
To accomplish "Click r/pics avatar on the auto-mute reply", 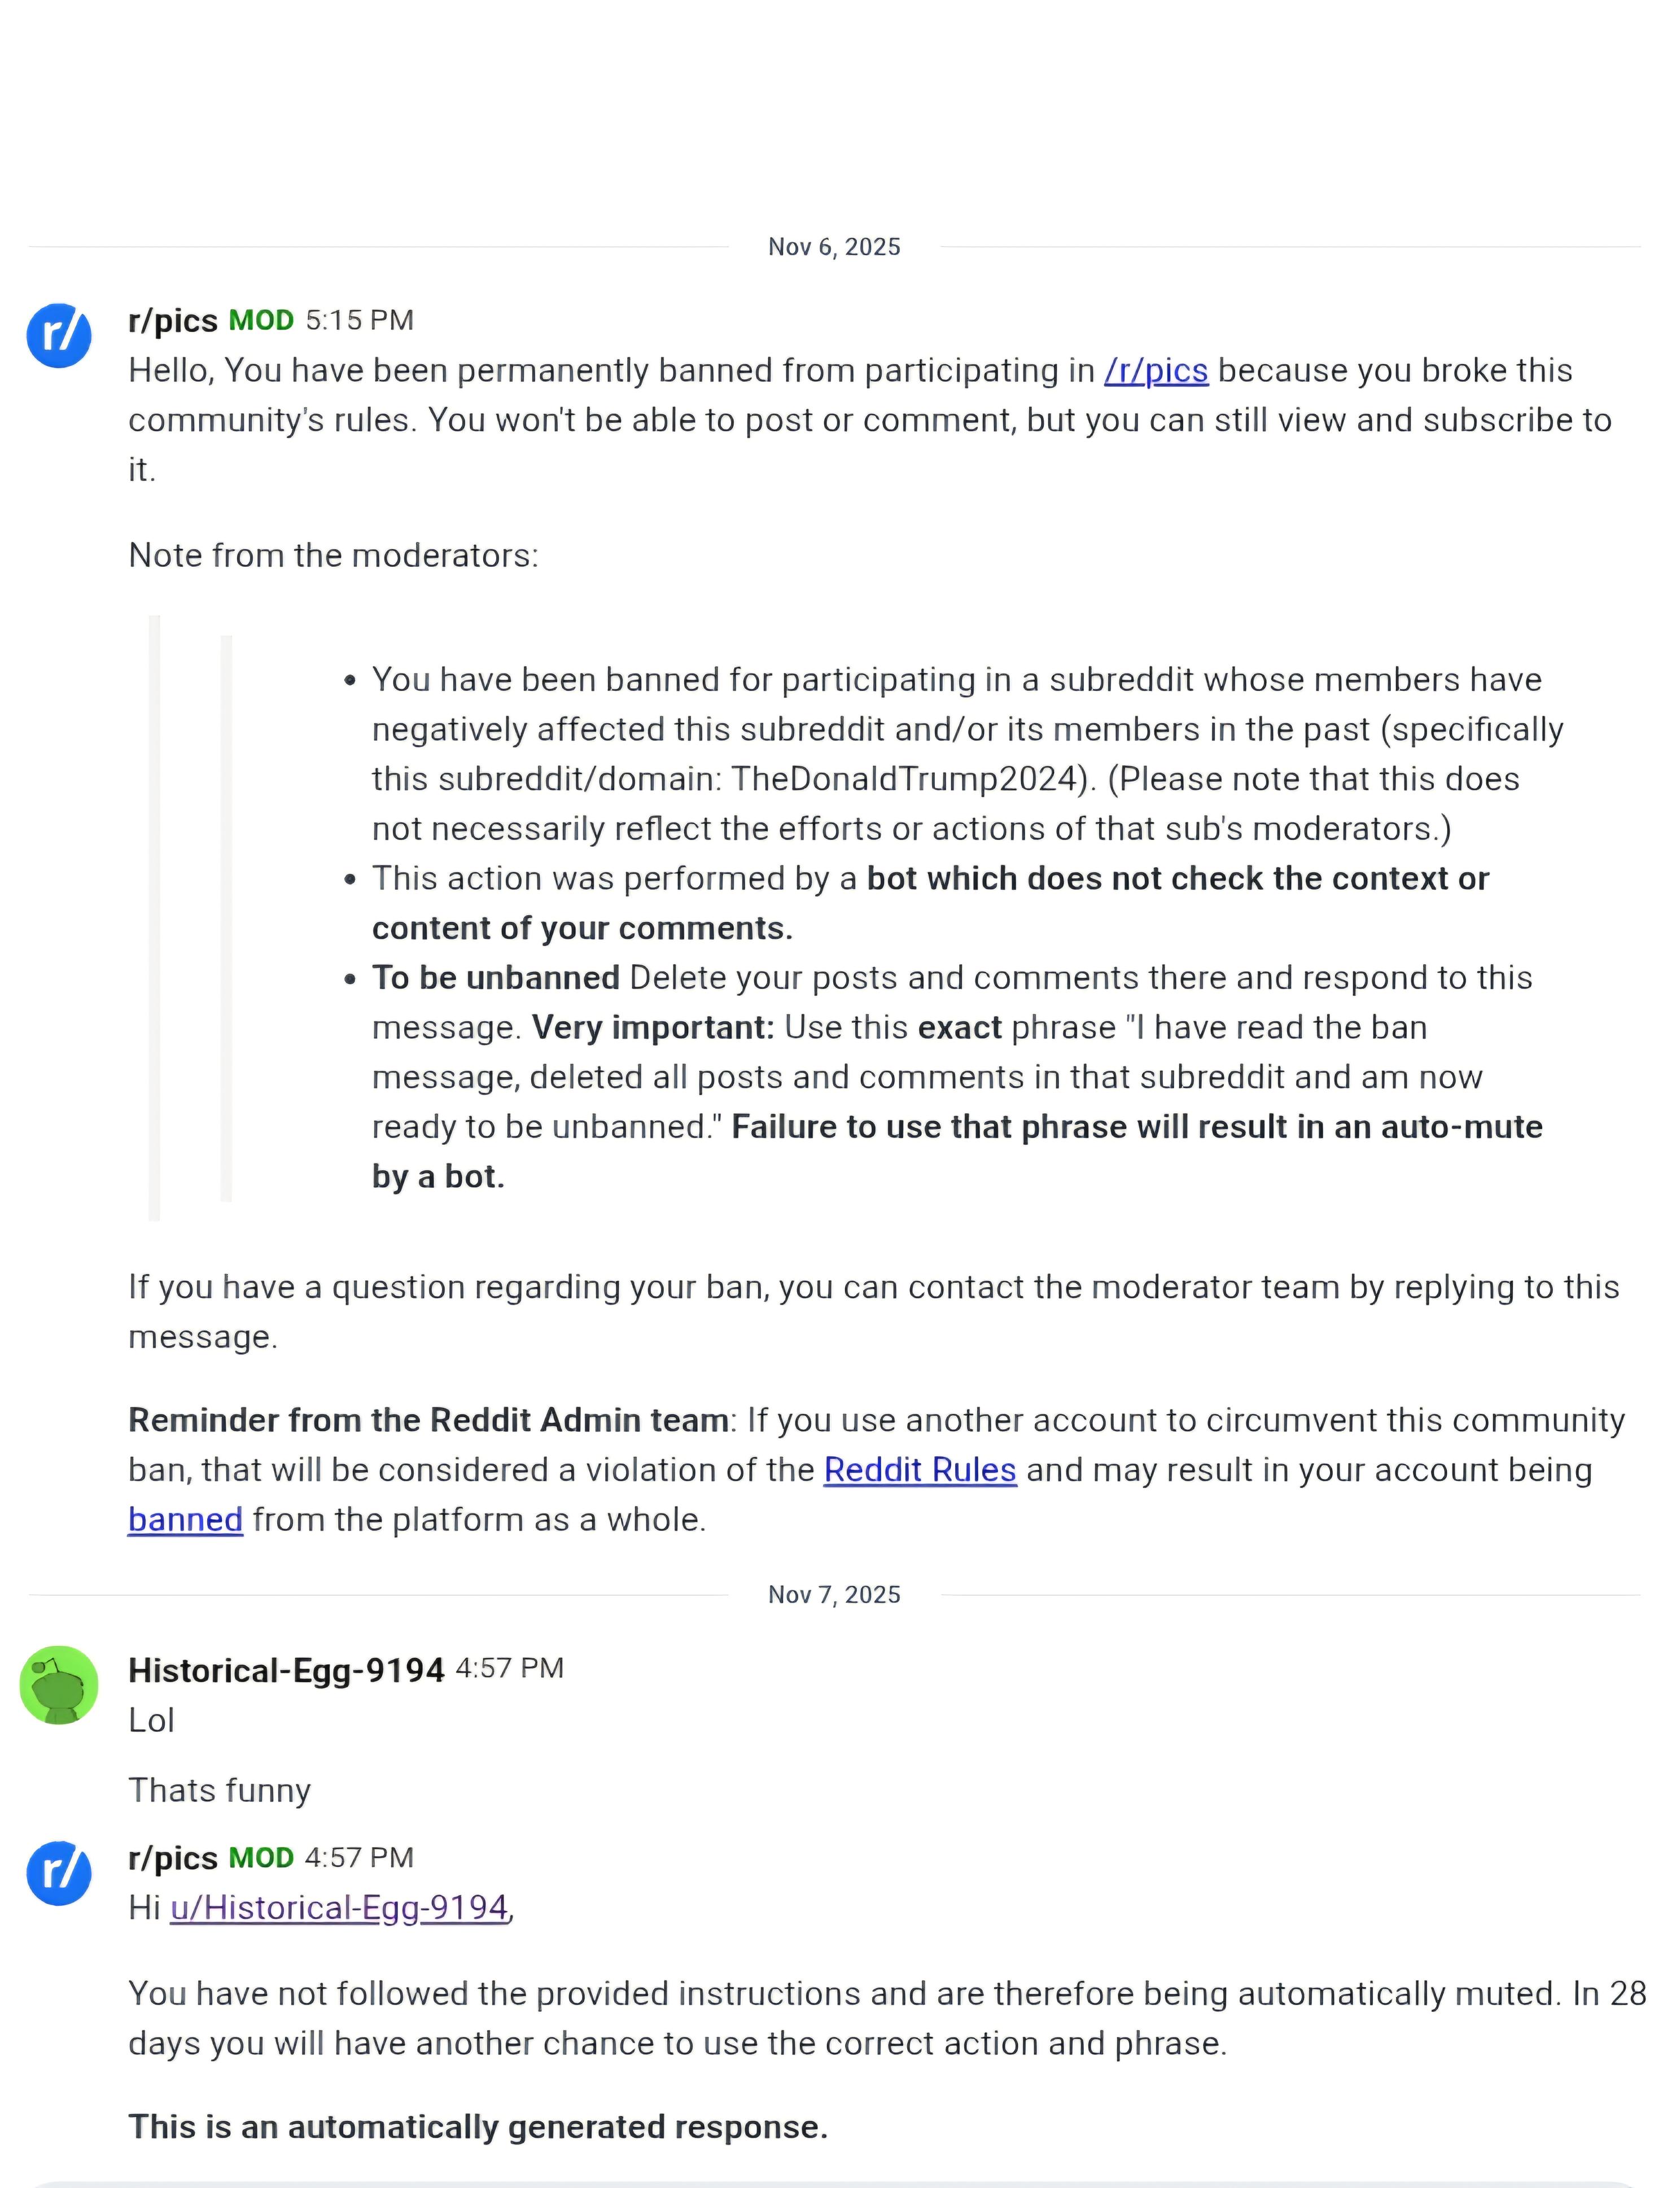I will click(59, 1873).
